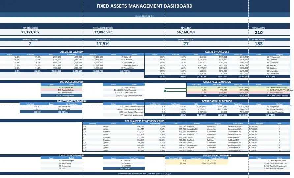Select the Buildings category row label

click(x=273, y=68)
